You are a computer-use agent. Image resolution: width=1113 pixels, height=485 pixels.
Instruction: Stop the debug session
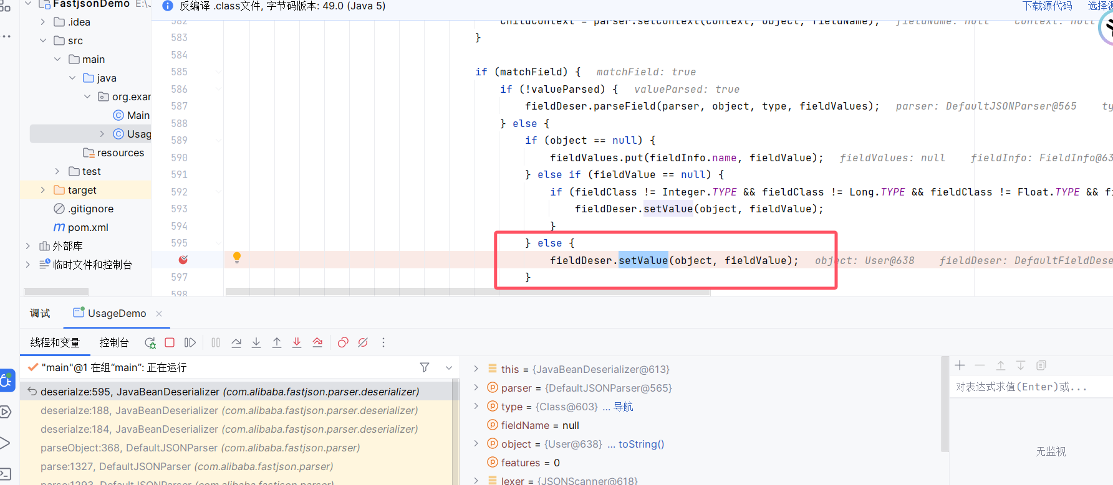coord(170,342)
